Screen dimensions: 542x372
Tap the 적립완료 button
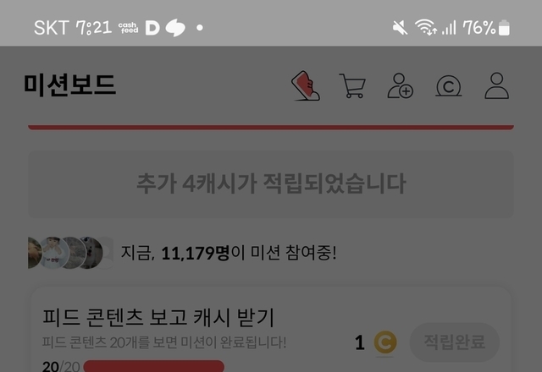pyautogui.click(x=454, y=342)
